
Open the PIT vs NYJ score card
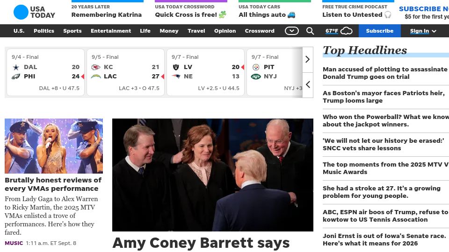click(x=275, y=72)
